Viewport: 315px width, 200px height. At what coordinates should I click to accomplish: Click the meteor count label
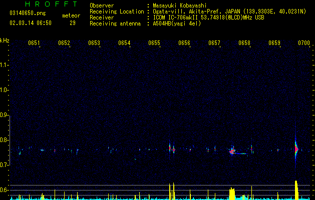pos(71,15)
